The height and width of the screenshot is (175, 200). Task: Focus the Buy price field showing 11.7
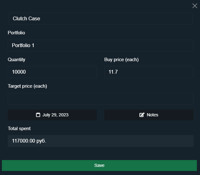tap(149, 72)
